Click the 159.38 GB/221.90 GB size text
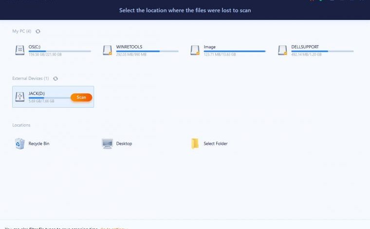 [x=45, y=55]
